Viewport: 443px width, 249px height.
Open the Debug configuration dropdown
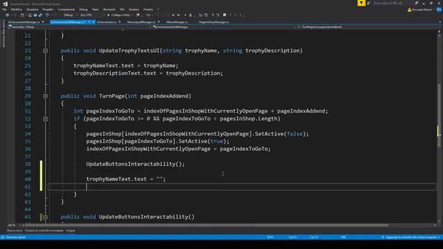click(70, 15)
